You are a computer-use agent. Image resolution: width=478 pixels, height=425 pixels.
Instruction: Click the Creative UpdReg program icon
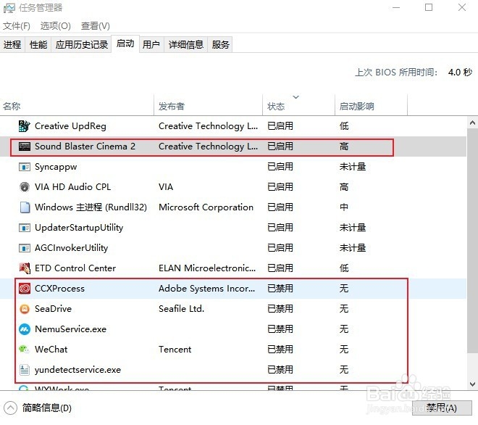tap(25, 125)
